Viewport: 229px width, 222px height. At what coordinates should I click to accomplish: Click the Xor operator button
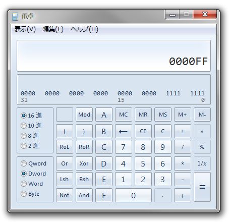point(84,163)
